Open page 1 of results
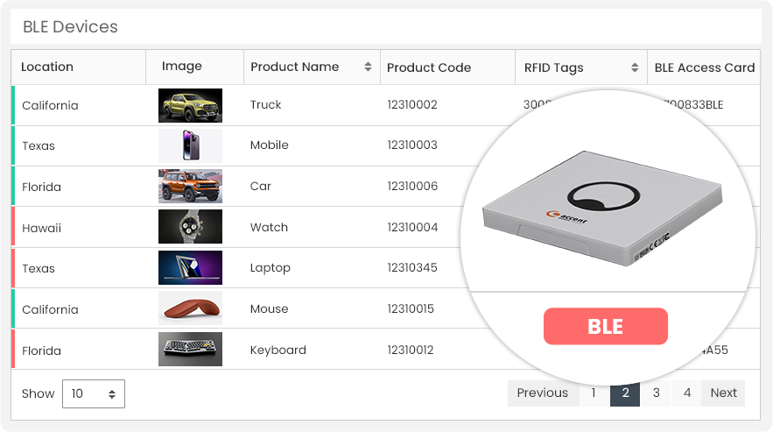The image size is (773, 432). click(594, 393)
